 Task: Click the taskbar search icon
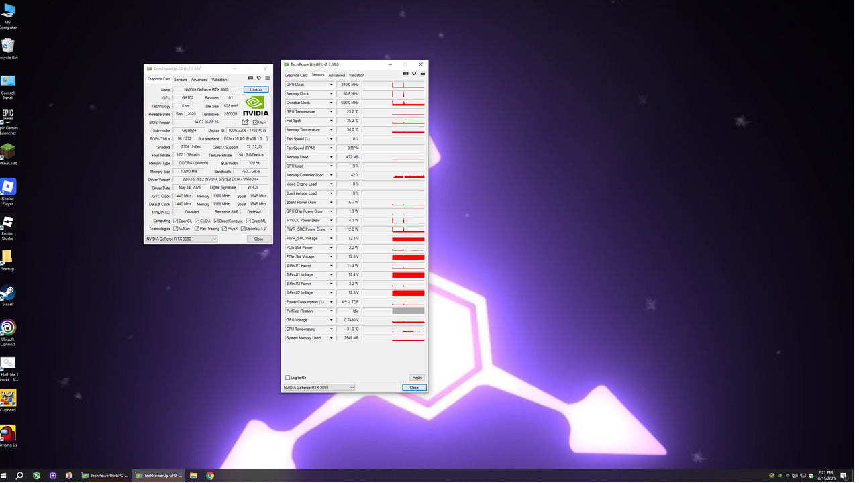(19, 476)
